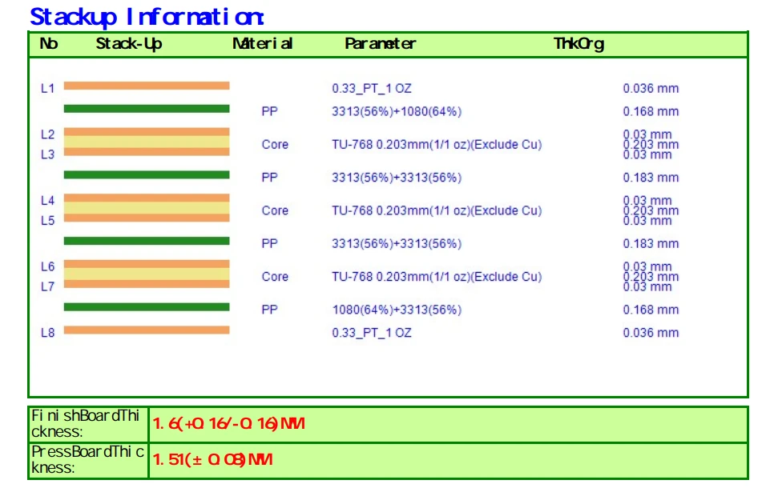Click the L1 layer label
The image size is (774, 496).
click(x=47, y=89)
